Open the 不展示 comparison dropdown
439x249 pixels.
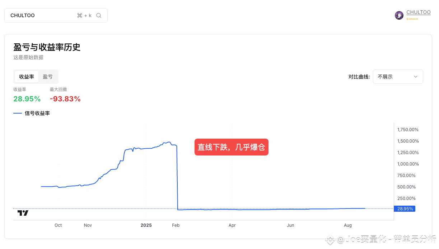tap(398, 77)
